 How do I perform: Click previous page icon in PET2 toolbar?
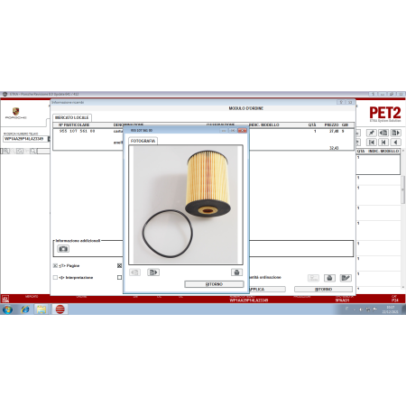click(x=383, y=133)
